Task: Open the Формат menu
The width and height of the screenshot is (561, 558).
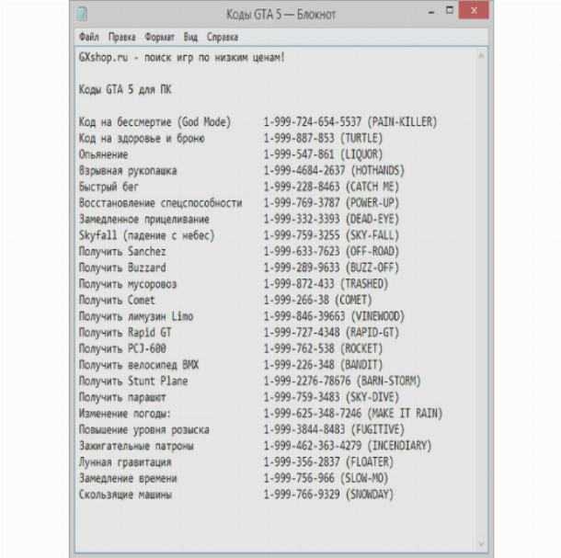Action: 160,37
